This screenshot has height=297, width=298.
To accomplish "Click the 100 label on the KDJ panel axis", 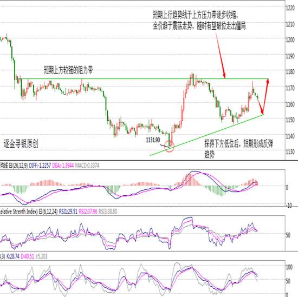I will click(x=289, y=267).
